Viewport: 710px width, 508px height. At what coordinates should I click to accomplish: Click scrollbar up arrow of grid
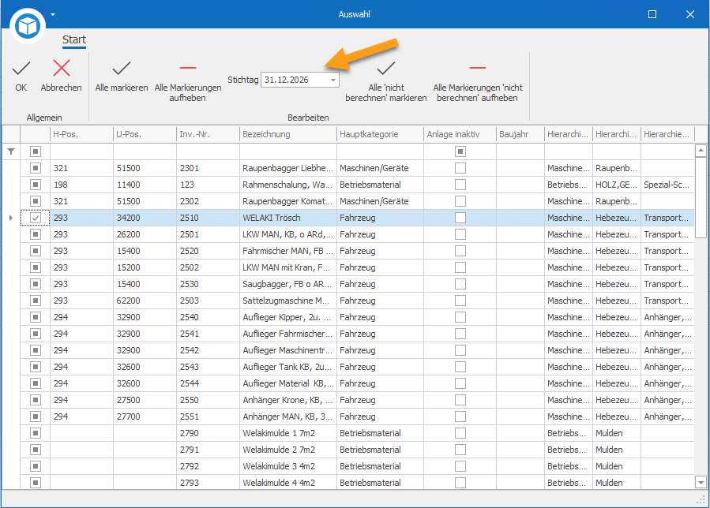point(701,150)
